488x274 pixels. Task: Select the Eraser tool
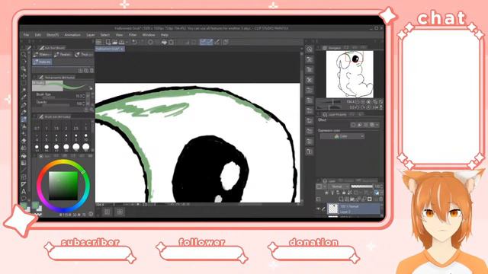click(24, 141)
